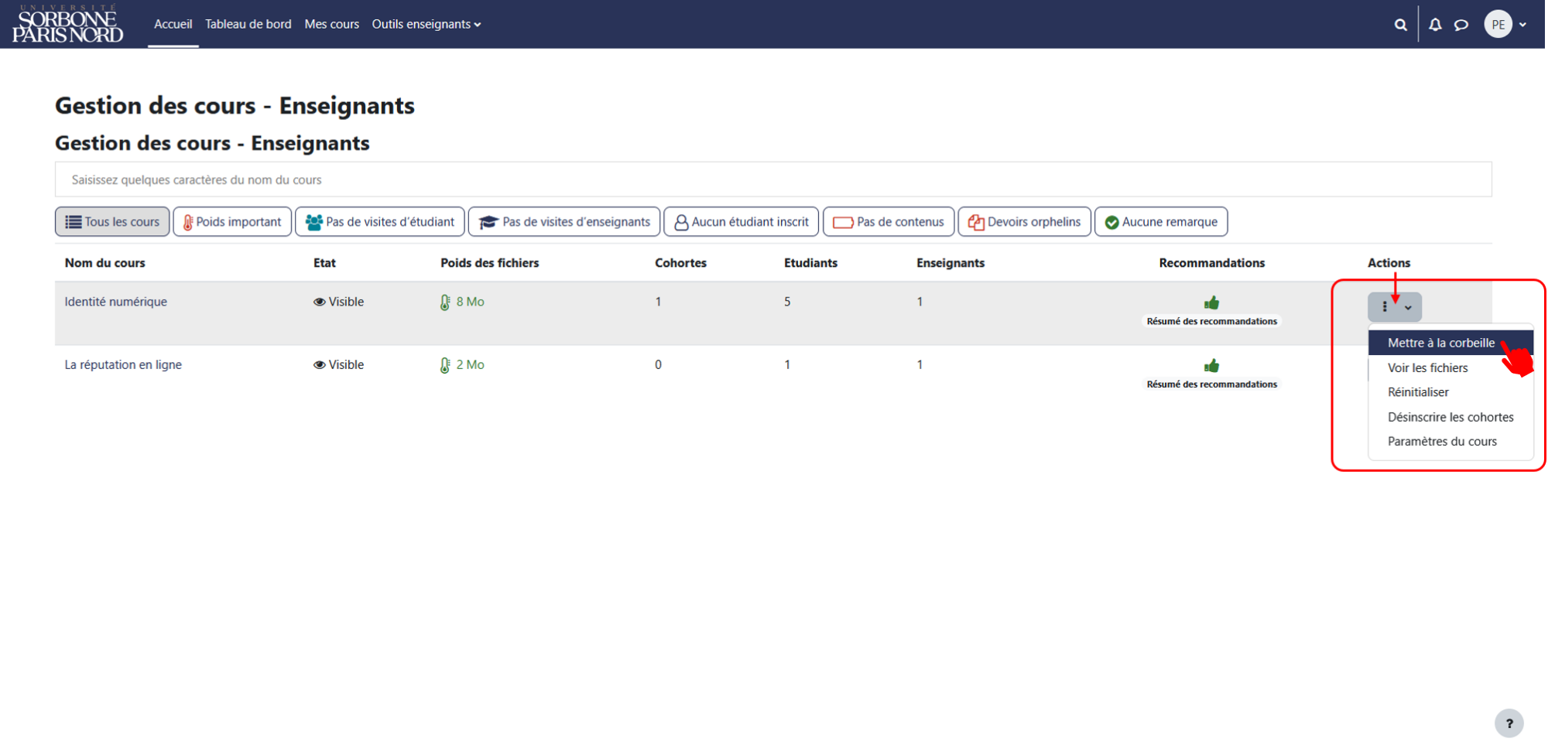The width and height of the screenshot is (1548, 745).
Task: Focus the course name search field
Action: coord(774,180)
